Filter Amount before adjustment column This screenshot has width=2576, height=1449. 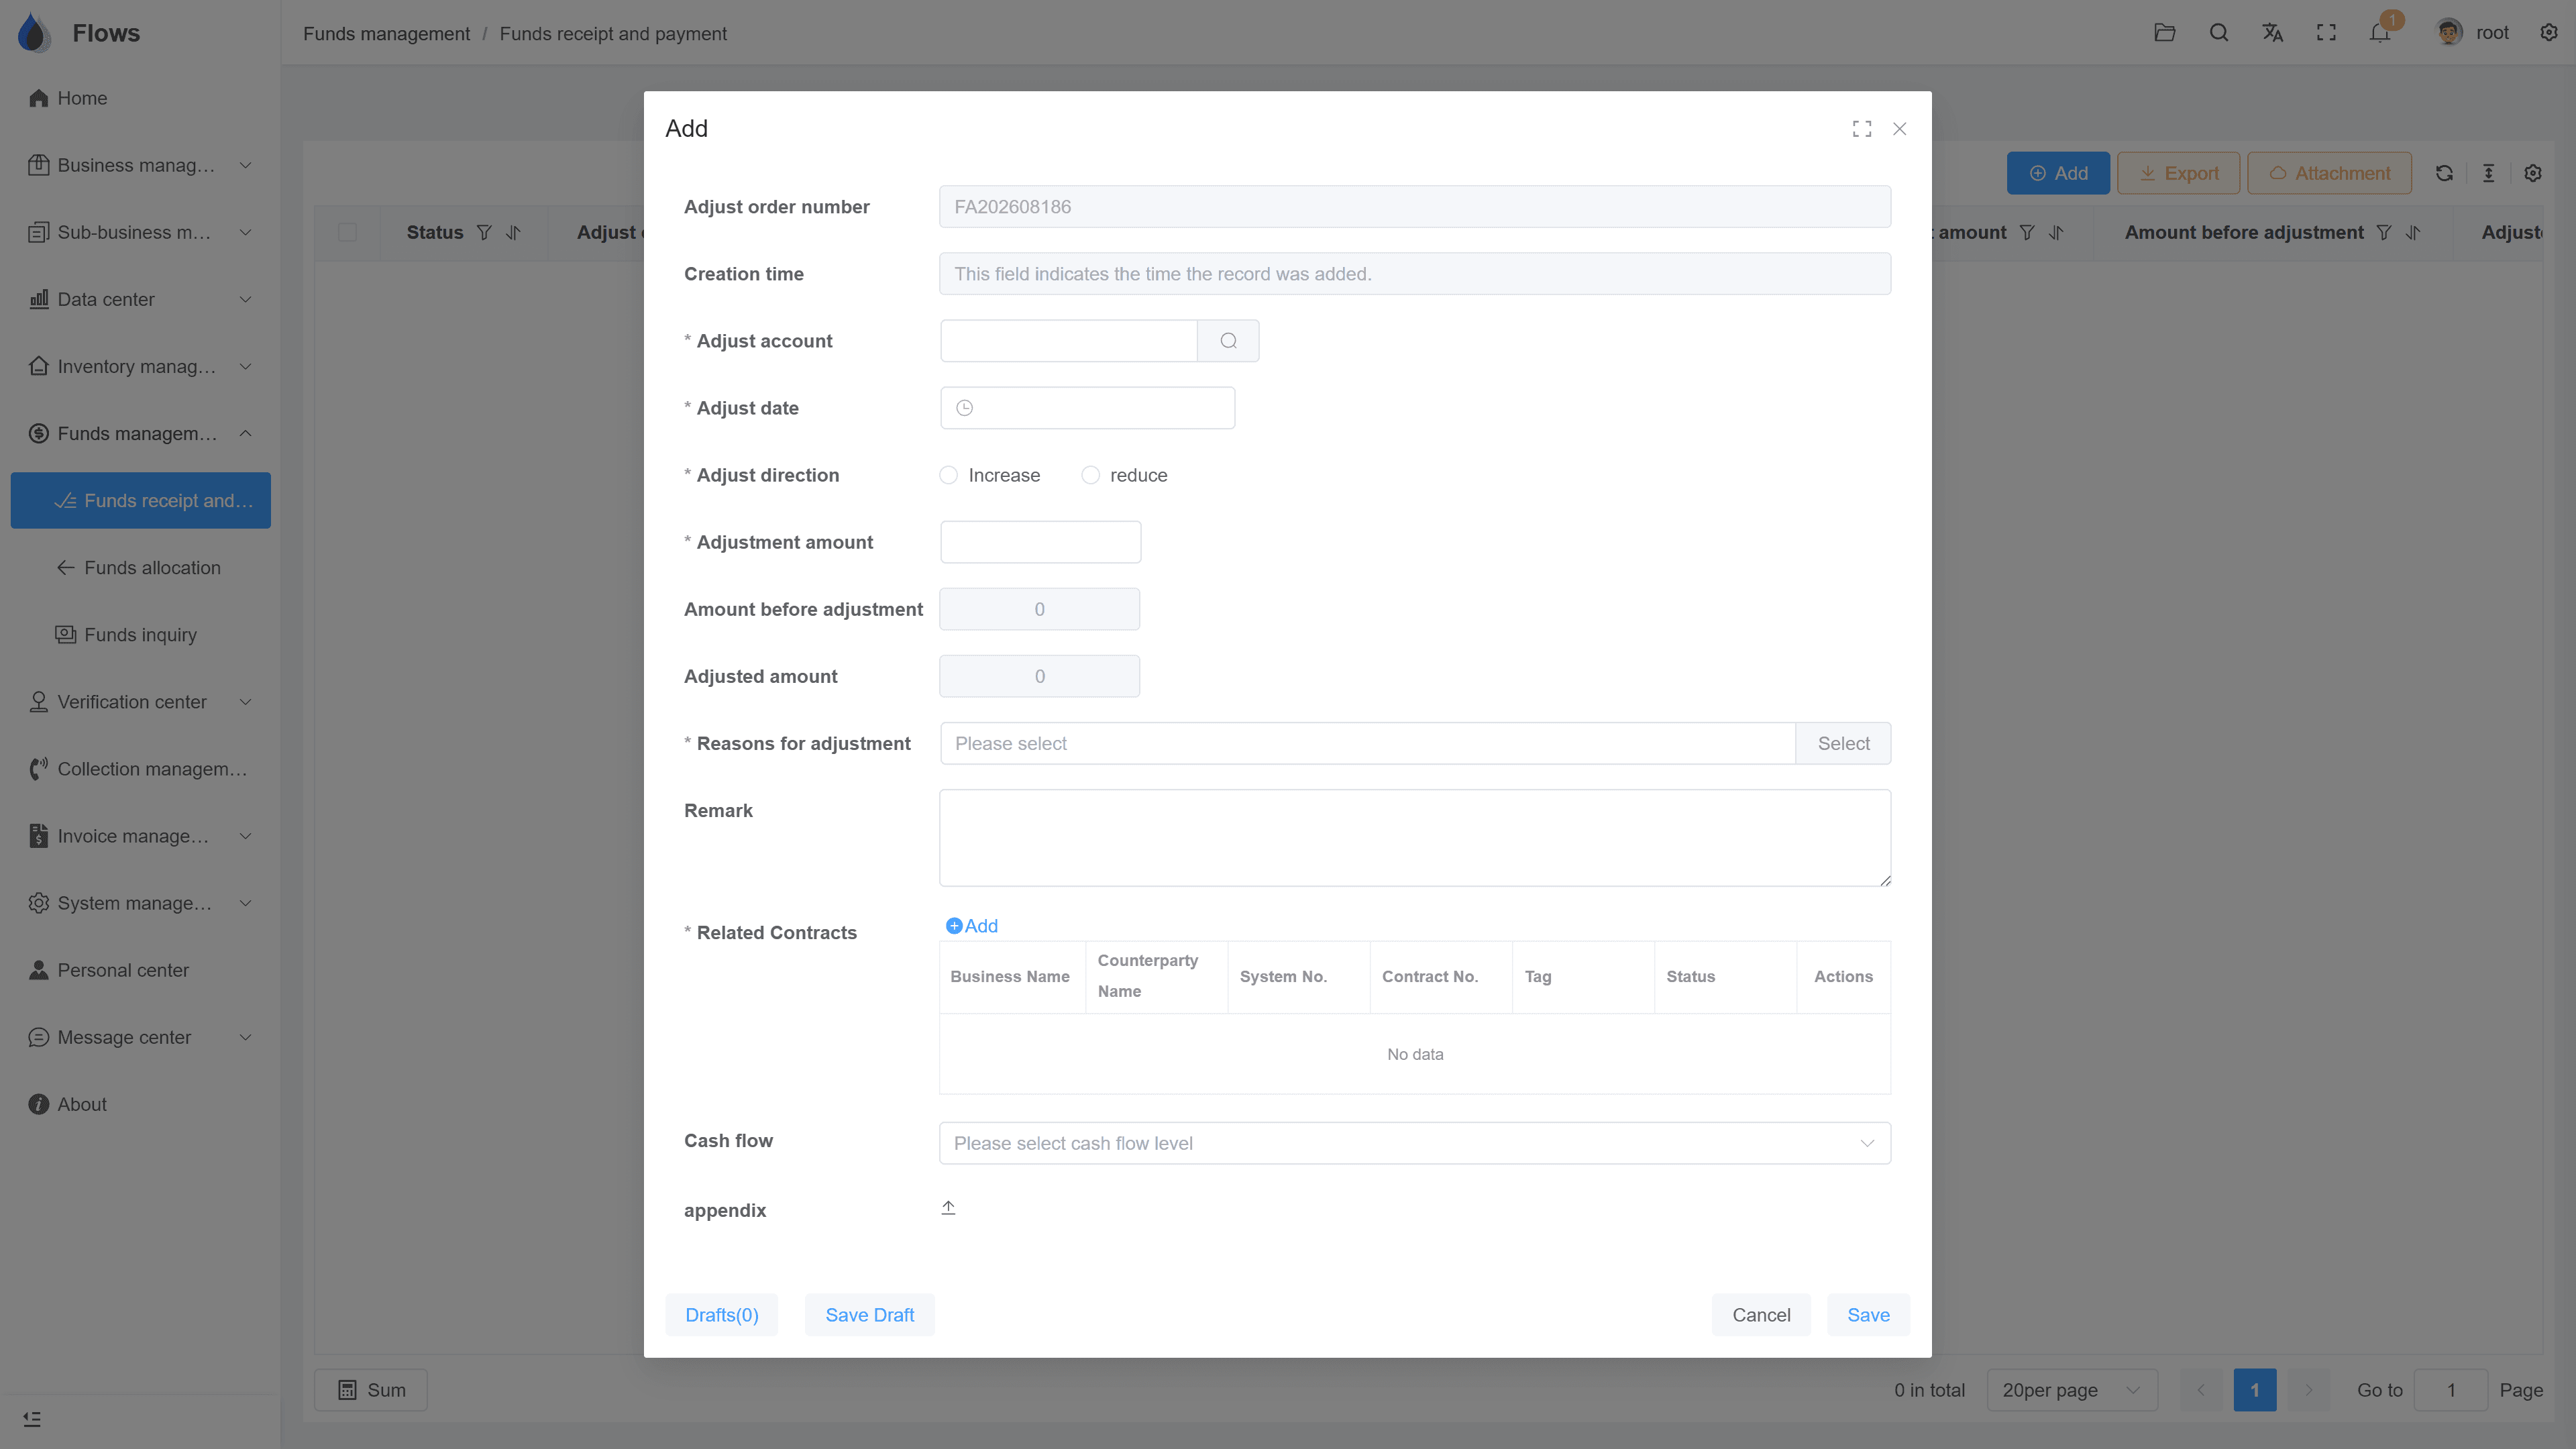(2384, 232)
